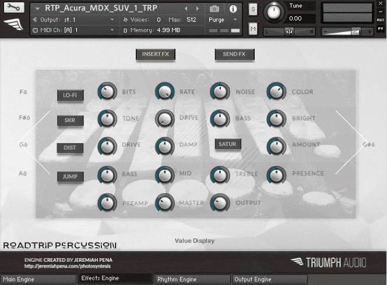Click the JUMP row BASS knob
387x285 pixels.
click(x=107, y=175)
